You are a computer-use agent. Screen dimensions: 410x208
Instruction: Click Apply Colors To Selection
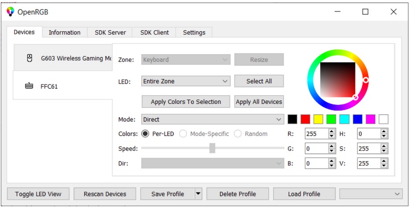186,102
